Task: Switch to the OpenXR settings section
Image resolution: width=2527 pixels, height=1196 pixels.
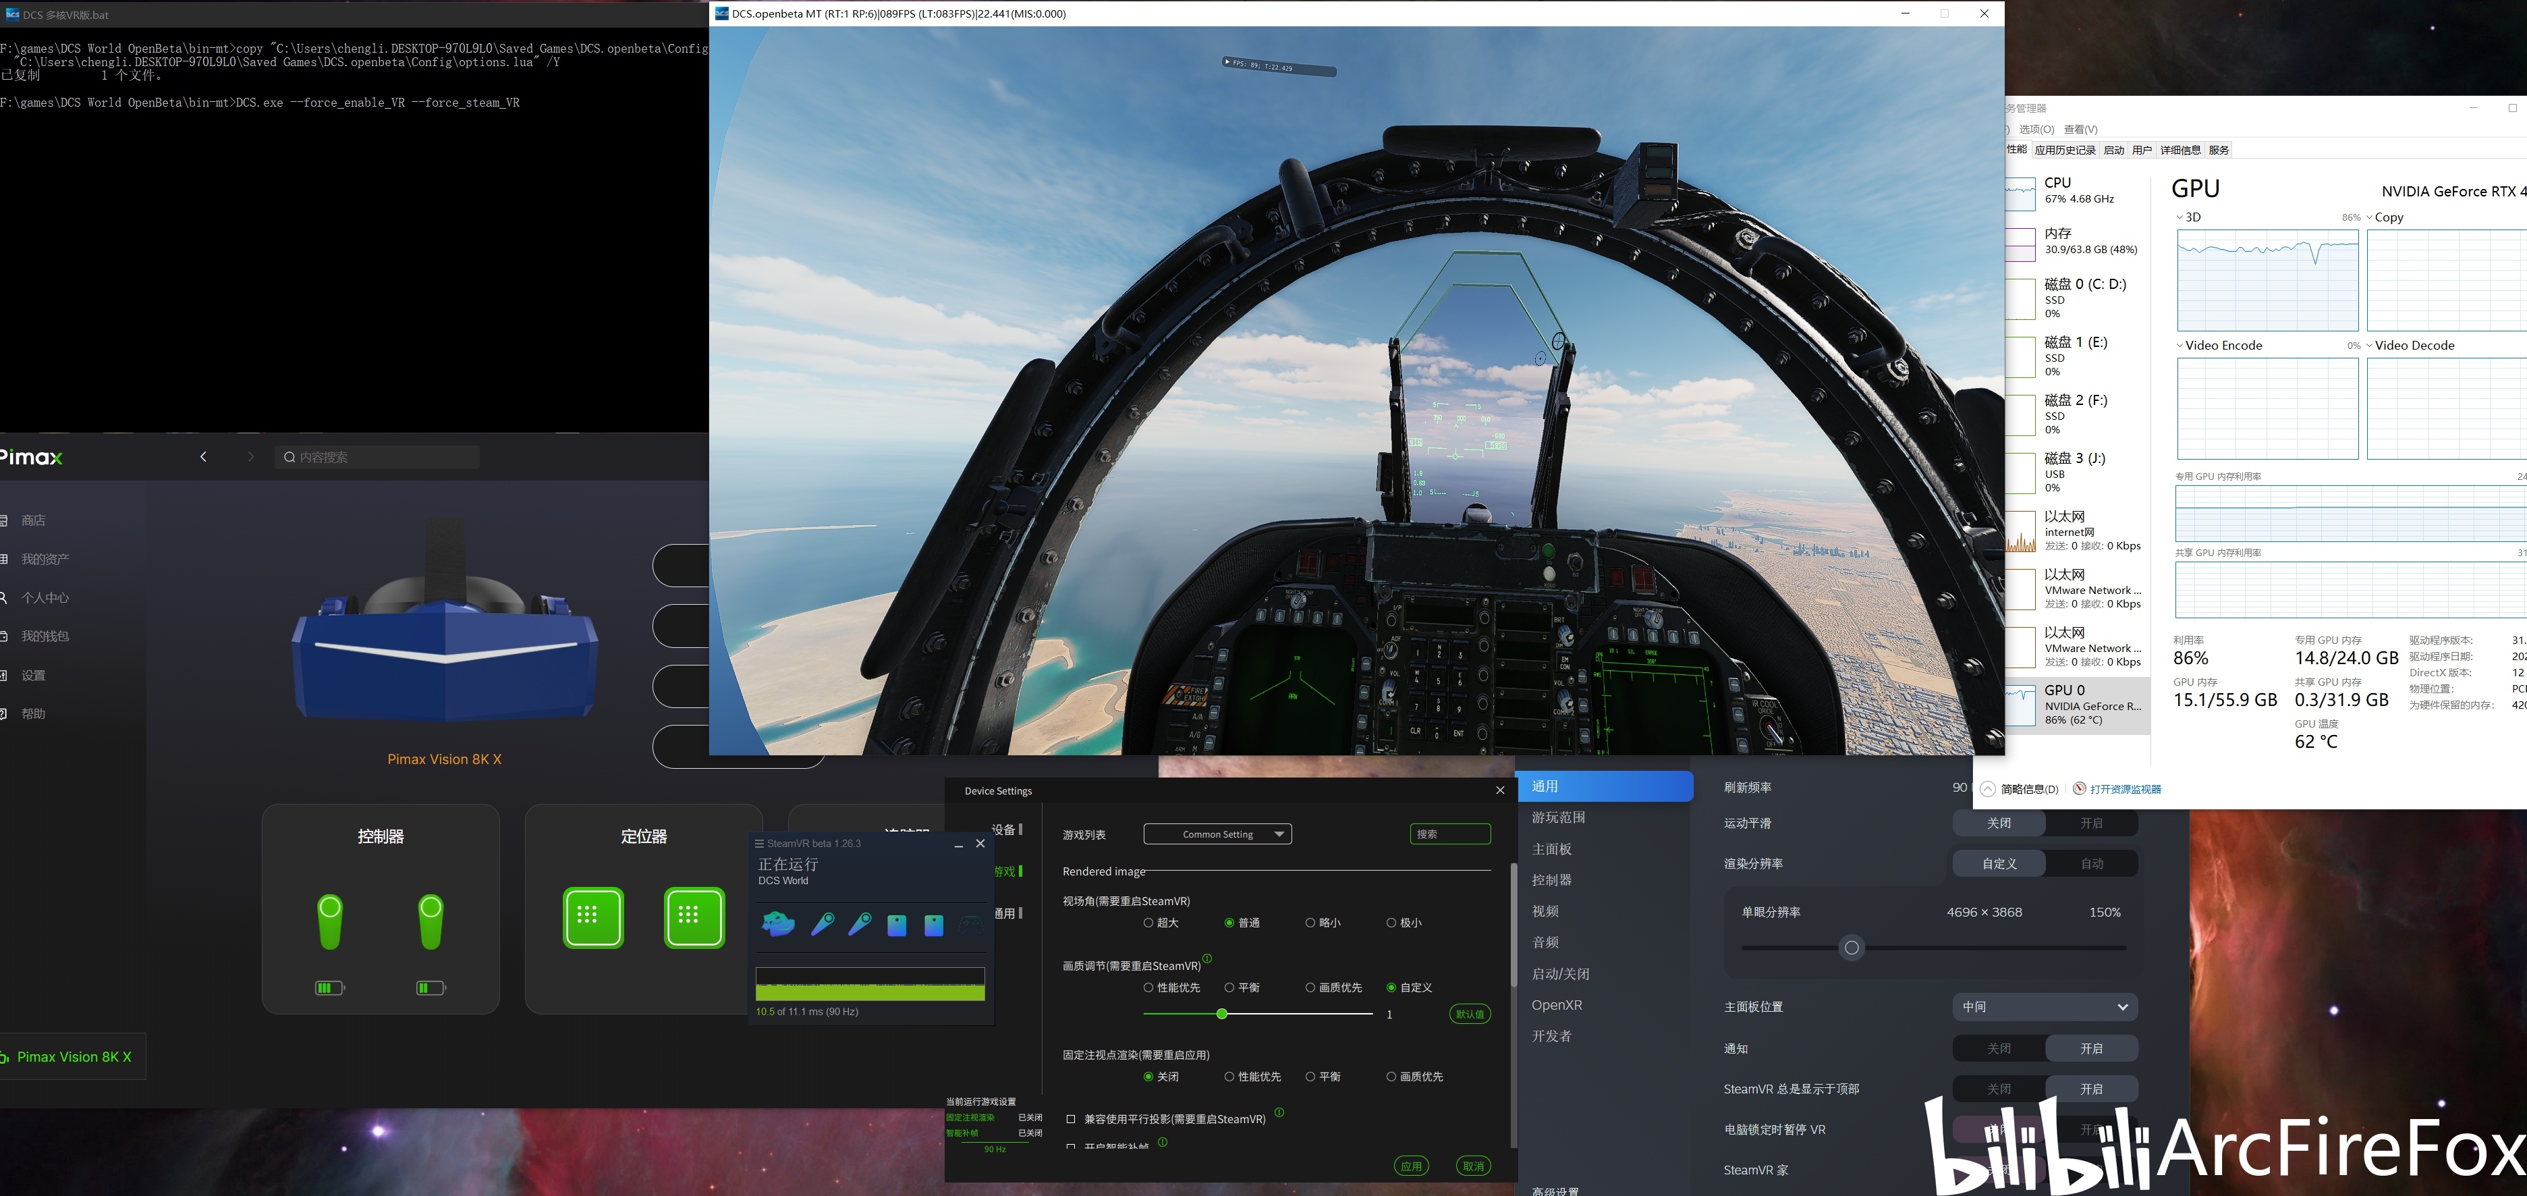Action: click(x=1557, y=1005)
